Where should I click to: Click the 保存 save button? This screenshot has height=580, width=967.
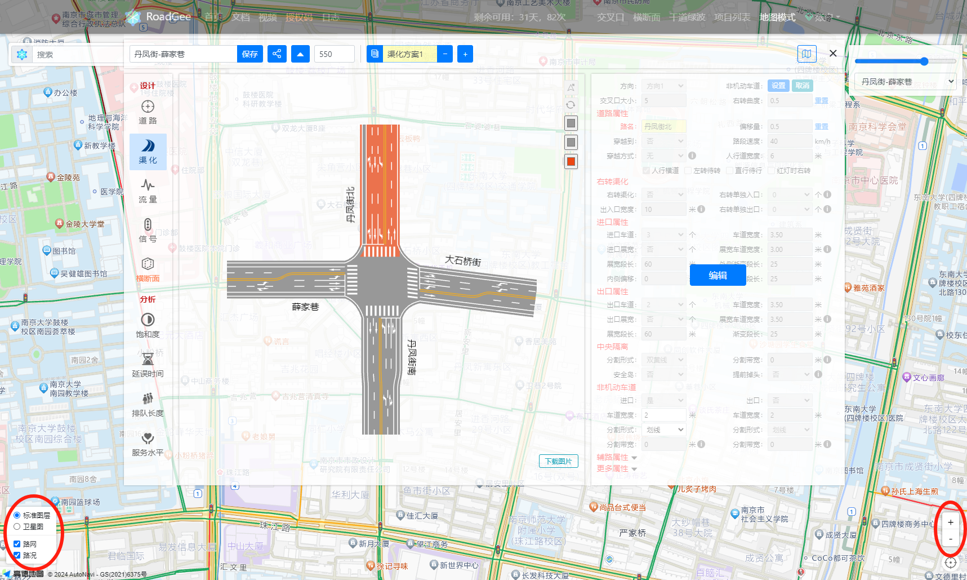(249, 54)
